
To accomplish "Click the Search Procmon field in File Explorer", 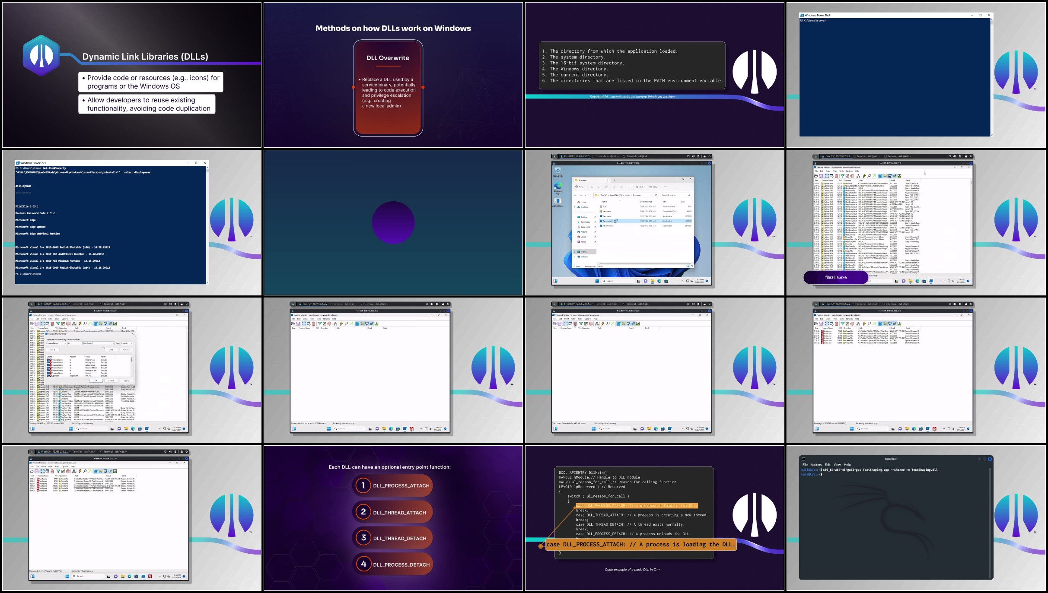I will click(676, 195).
